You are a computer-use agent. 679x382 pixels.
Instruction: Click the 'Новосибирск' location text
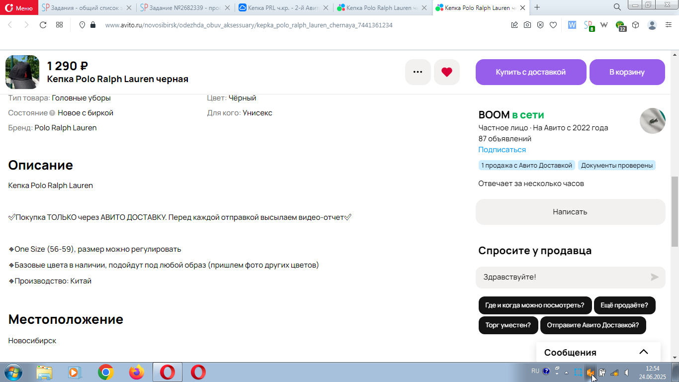coord(32,341)
